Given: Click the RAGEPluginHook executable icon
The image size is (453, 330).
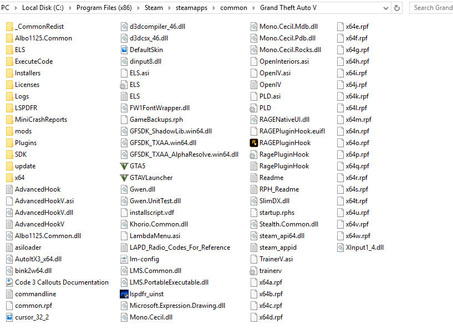Looking at the screenshot, I should (x=253, y=143).
